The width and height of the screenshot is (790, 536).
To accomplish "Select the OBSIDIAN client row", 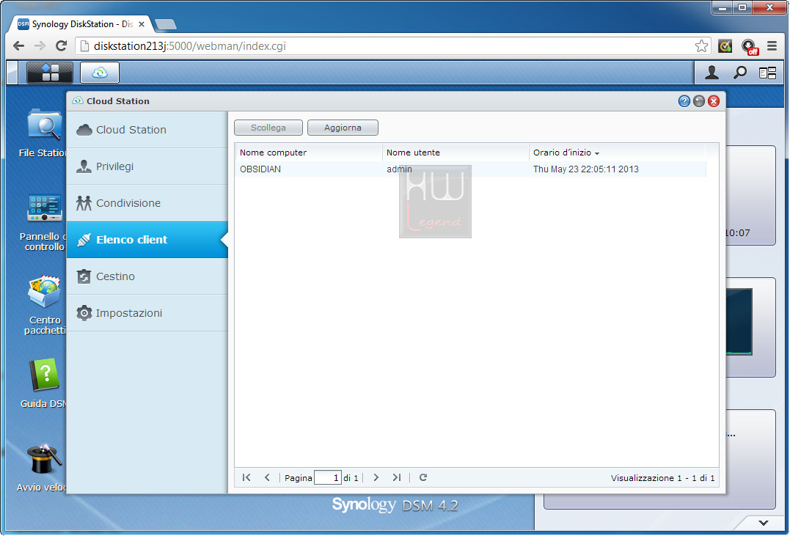I will pyautogui.click(x=471, y=169).
